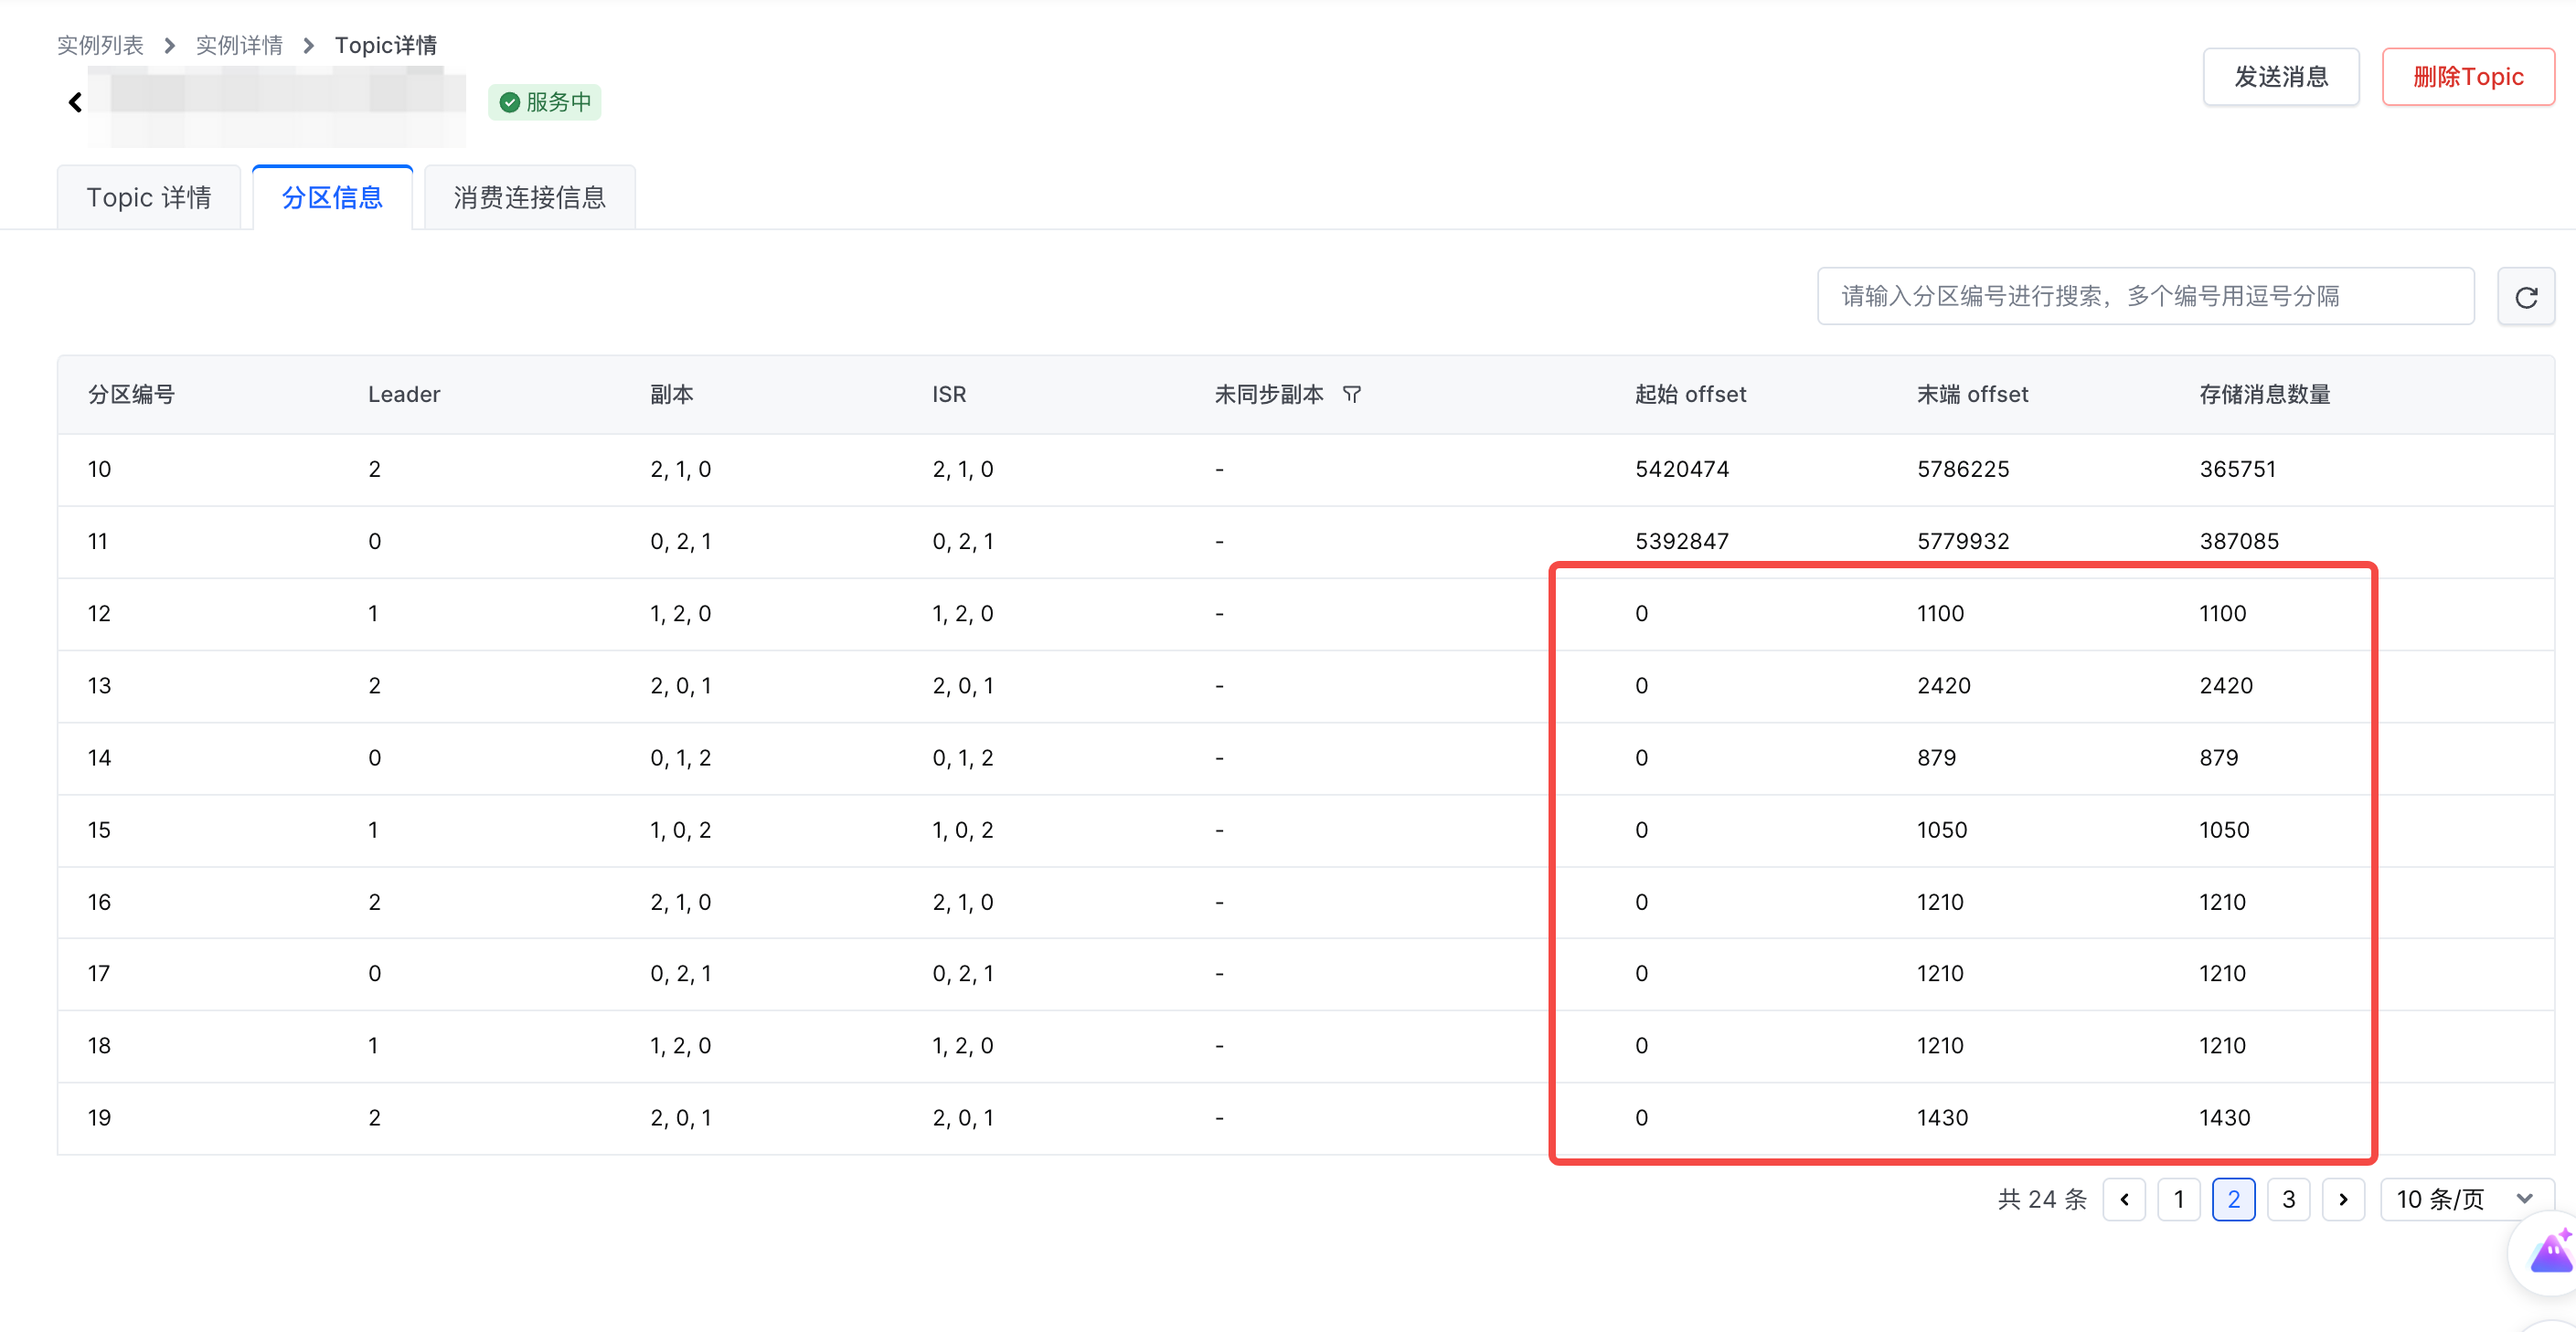Focus the partition number search field
Image resolution: width=2576 pixels, height=1332 pixels.
coord(2145,296)
